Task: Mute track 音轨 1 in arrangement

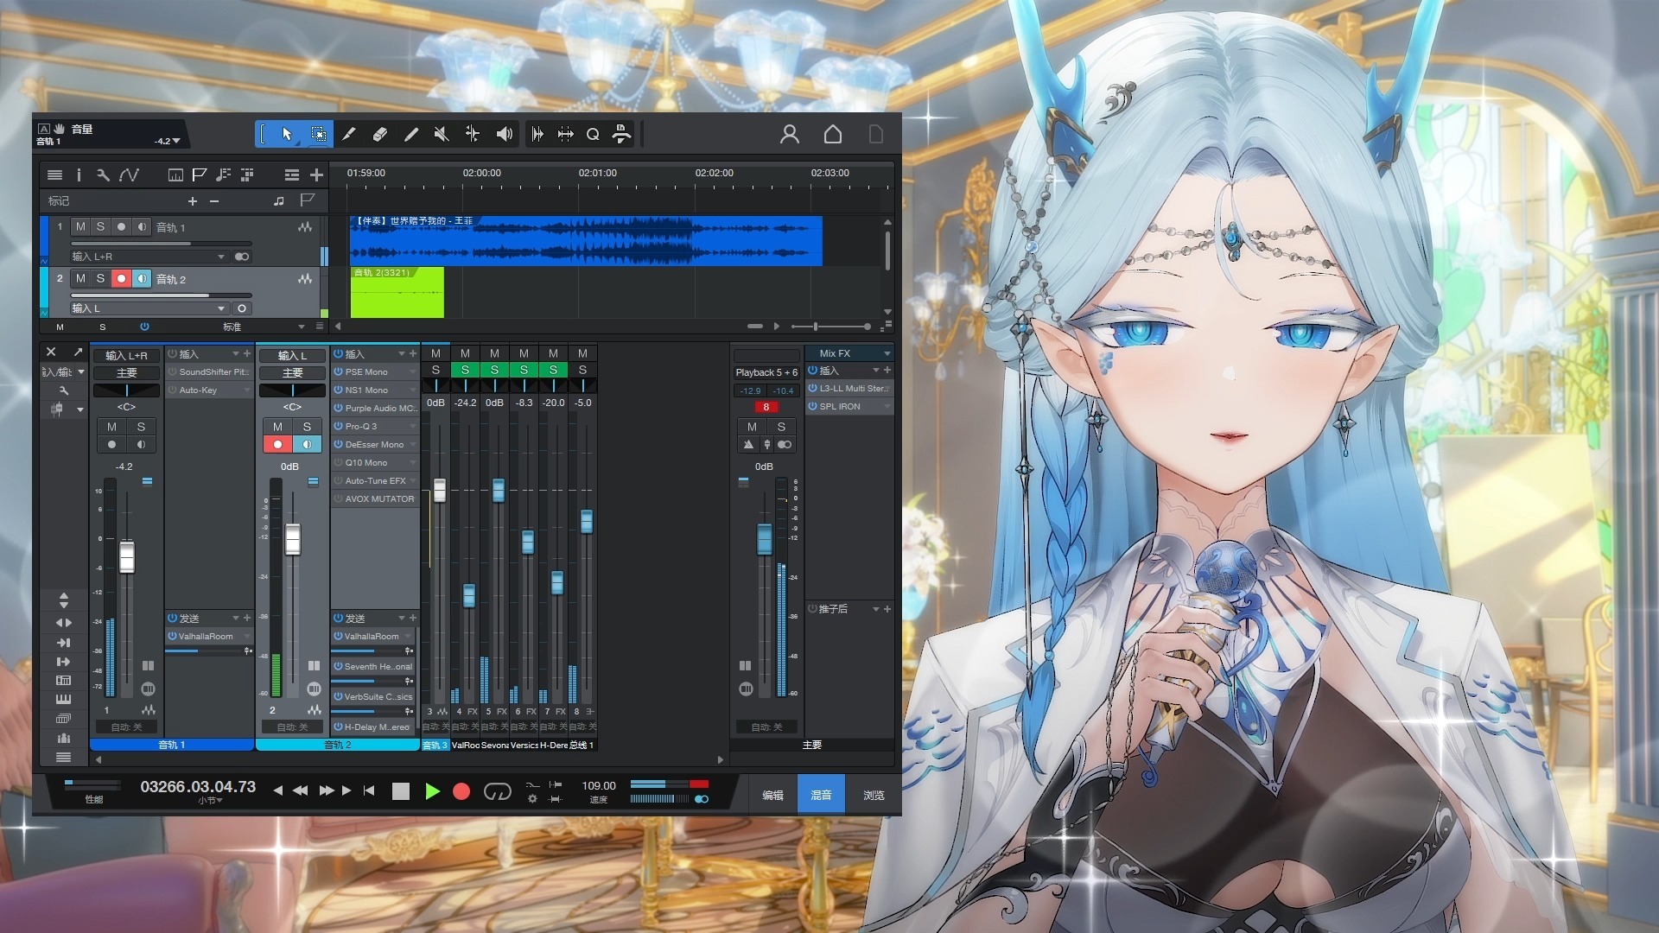Action: pos(80,226)
